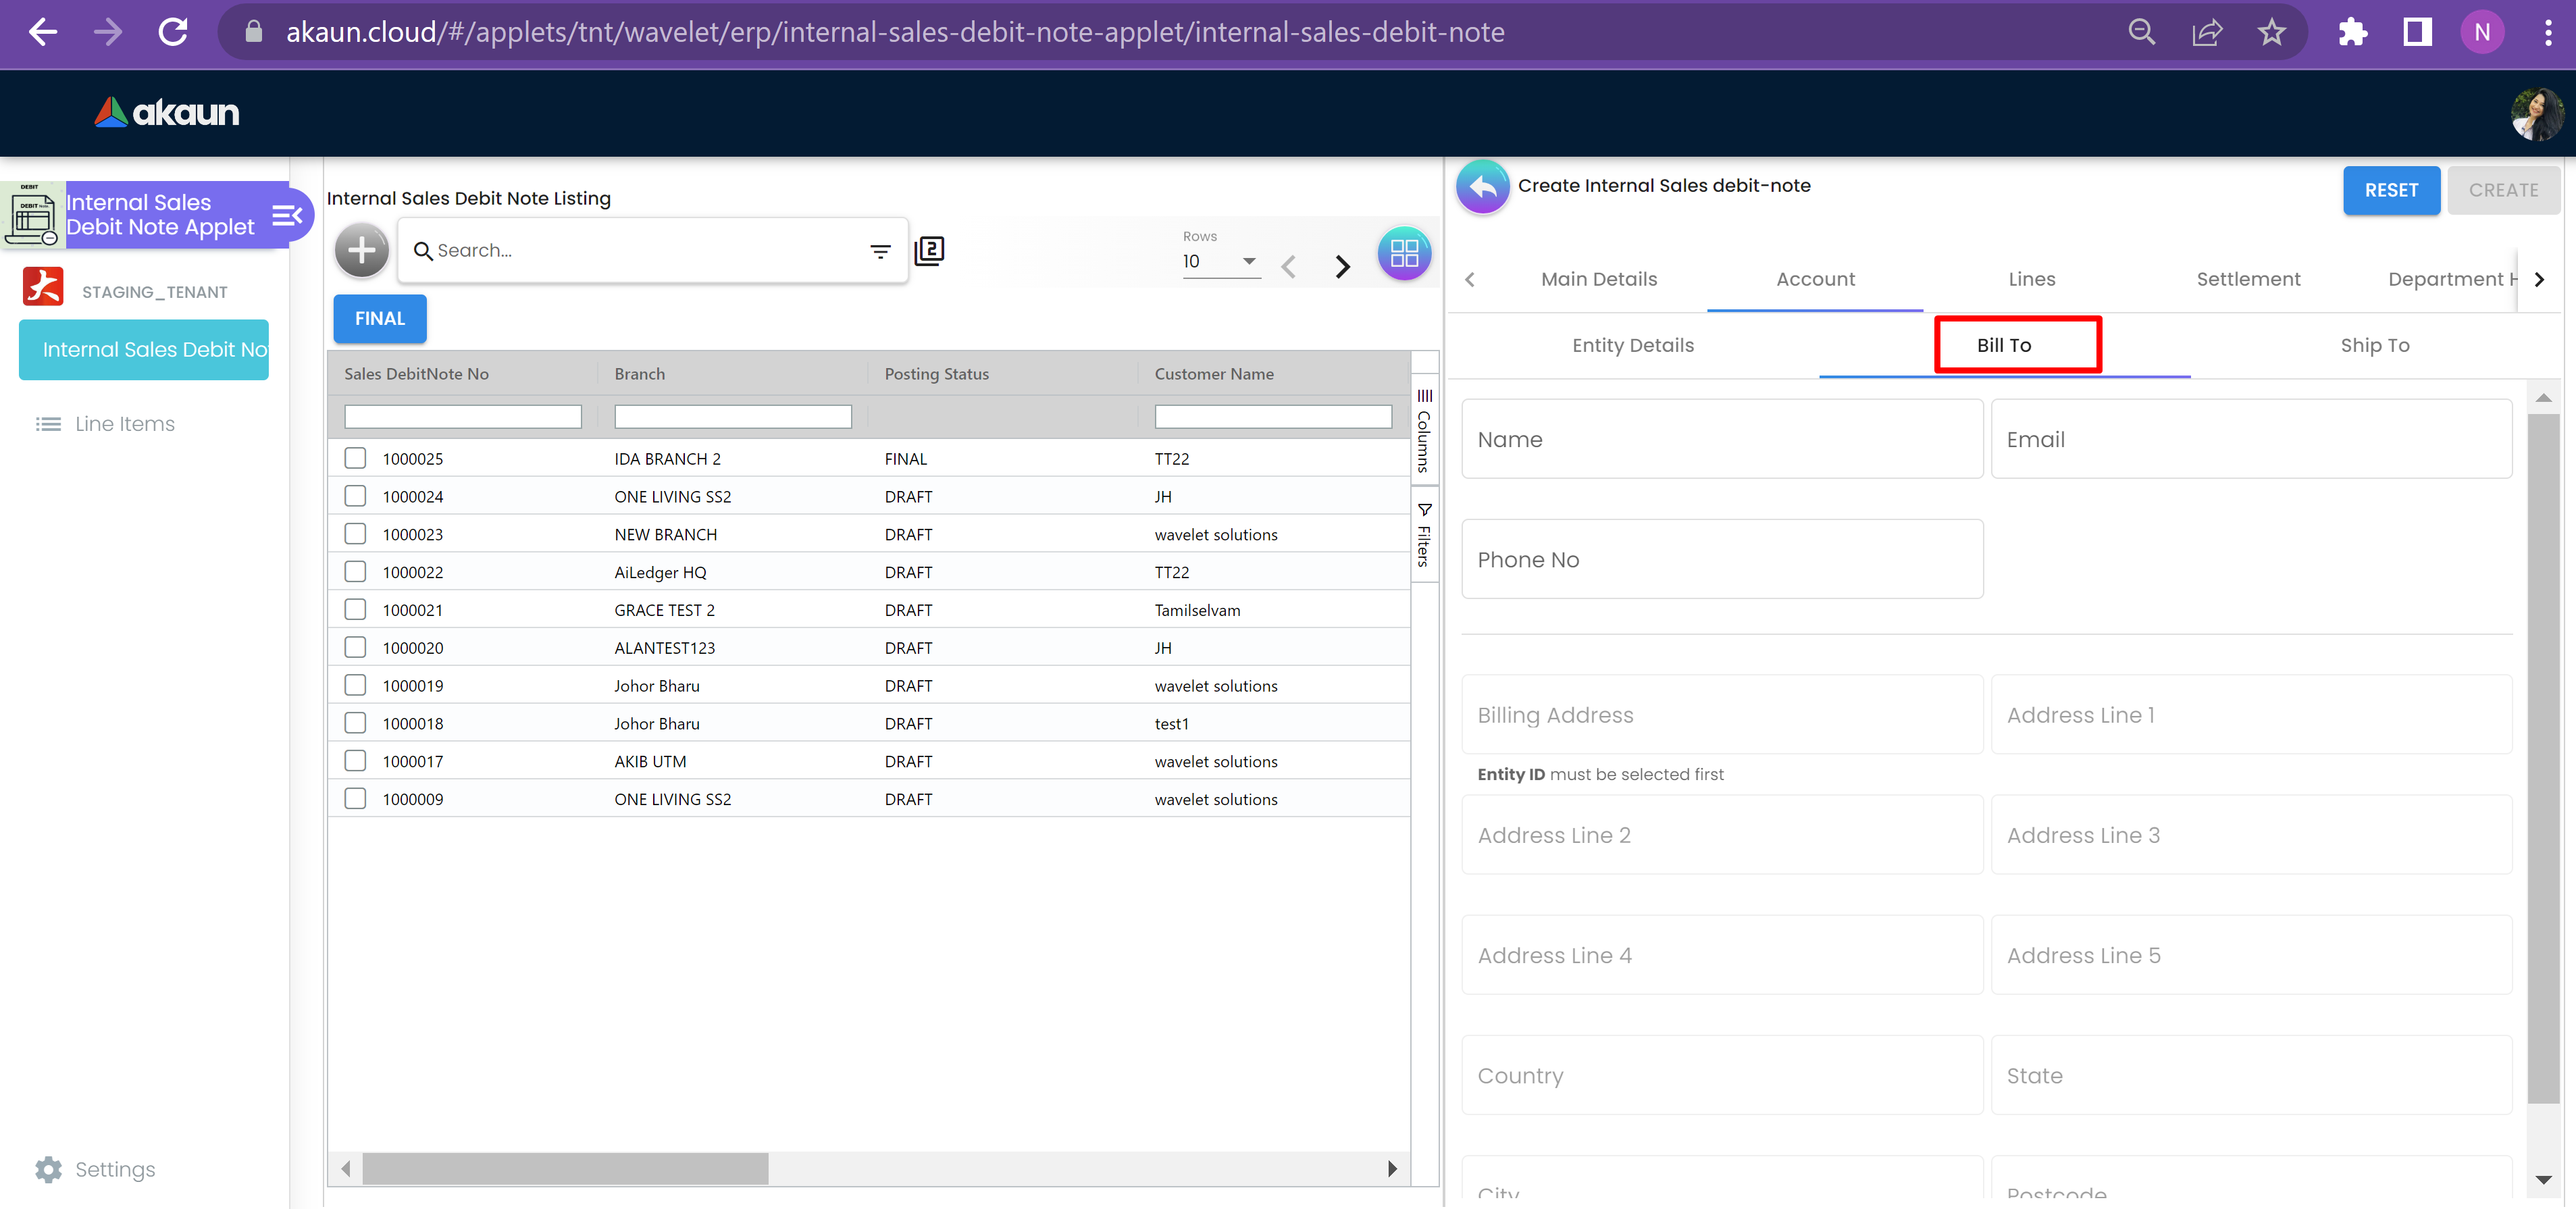
Task: Click the blue back arrow icon
Action: [x=1482, y=186]
